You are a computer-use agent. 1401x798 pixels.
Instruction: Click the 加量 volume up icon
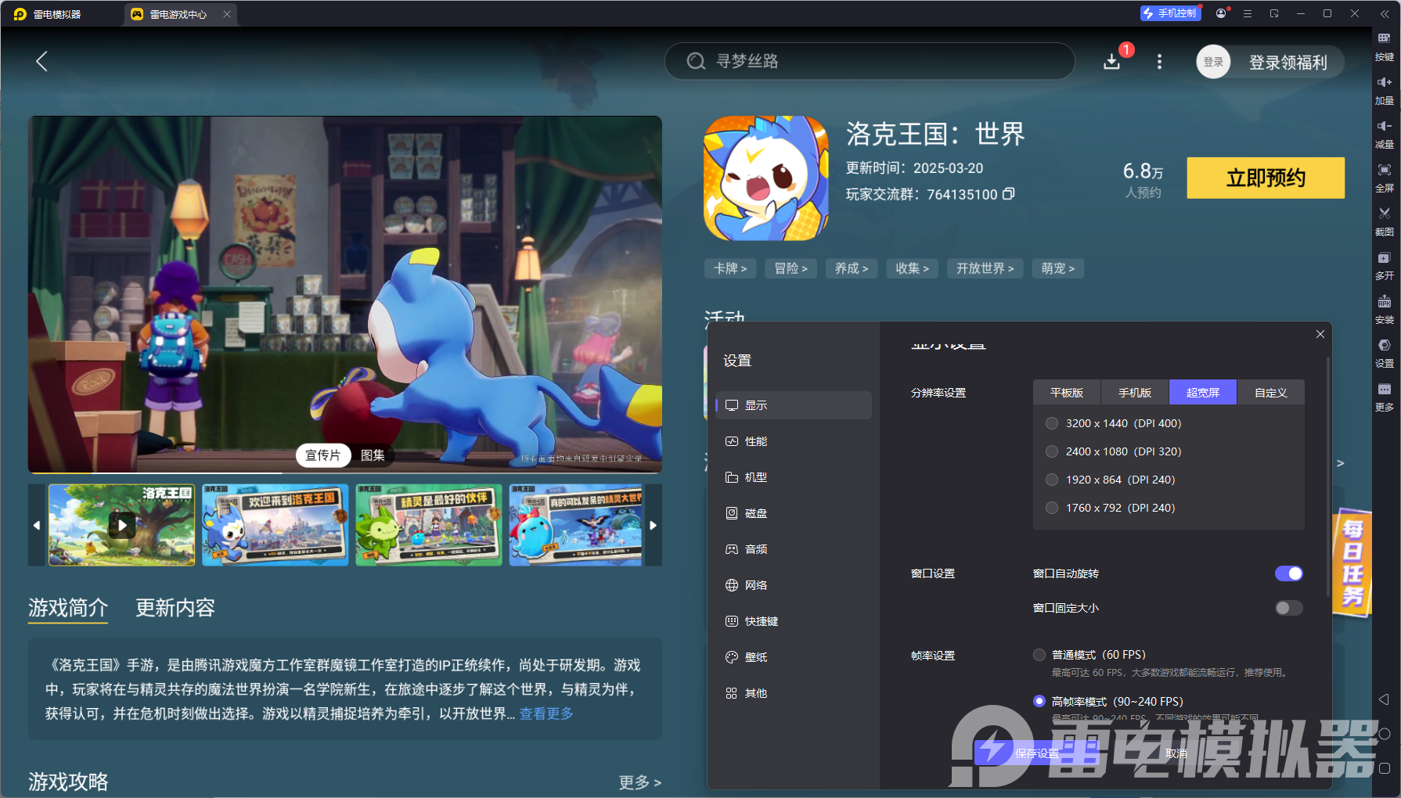pos(1384,90)
